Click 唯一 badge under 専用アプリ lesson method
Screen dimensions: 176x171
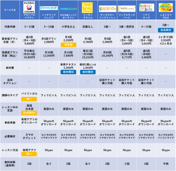pyautogui.click(x=29, y=154)
